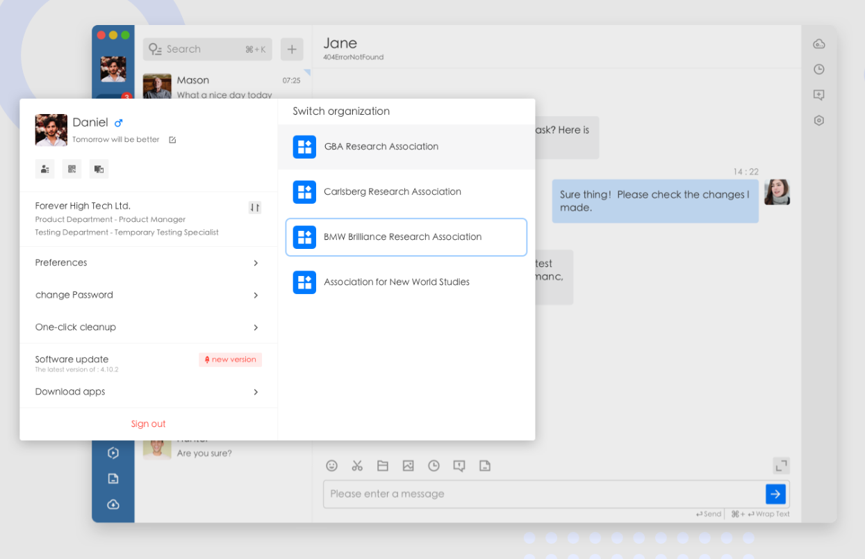The height and width of the screenshot is (559, 865).
Task: Click the add annotation icon in right sidebar
Action: point(819,95)
